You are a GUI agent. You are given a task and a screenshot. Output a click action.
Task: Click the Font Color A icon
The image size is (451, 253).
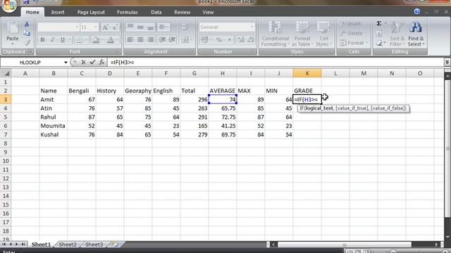111,40
